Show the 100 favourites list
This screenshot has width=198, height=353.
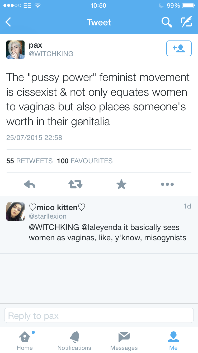[x=85, y=161]
